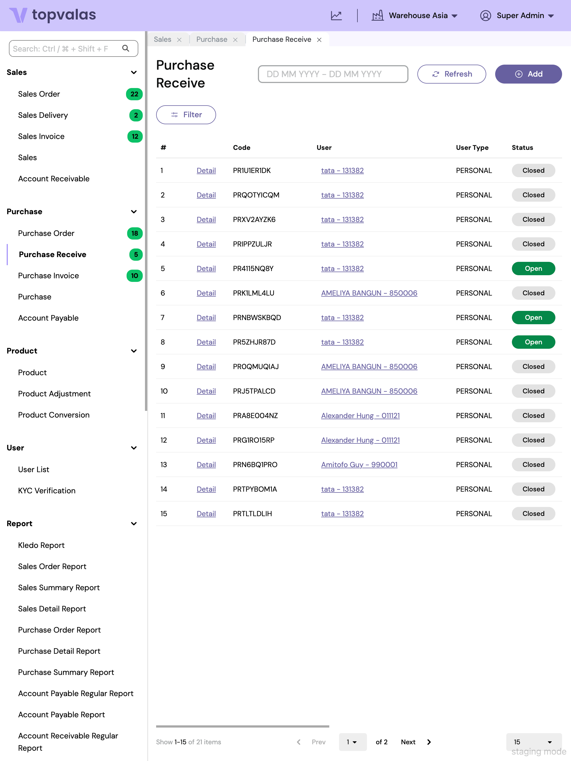Close the Purchase tab with X

pyautogui.click(x=235, y=40)
